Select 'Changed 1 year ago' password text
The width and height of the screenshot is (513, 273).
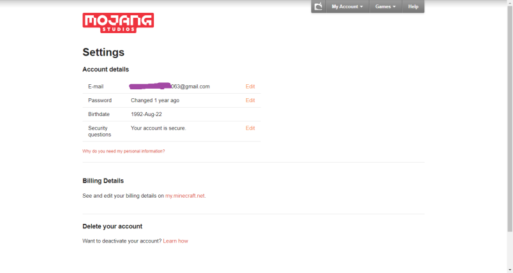(x=155, y=100)
